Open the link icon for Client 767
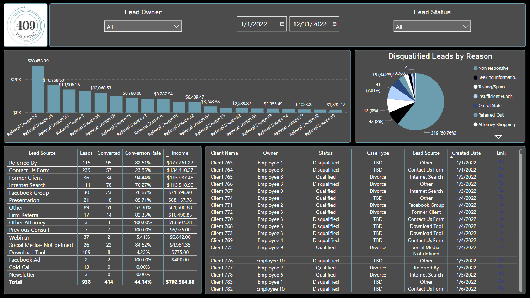 click(501, 190)
